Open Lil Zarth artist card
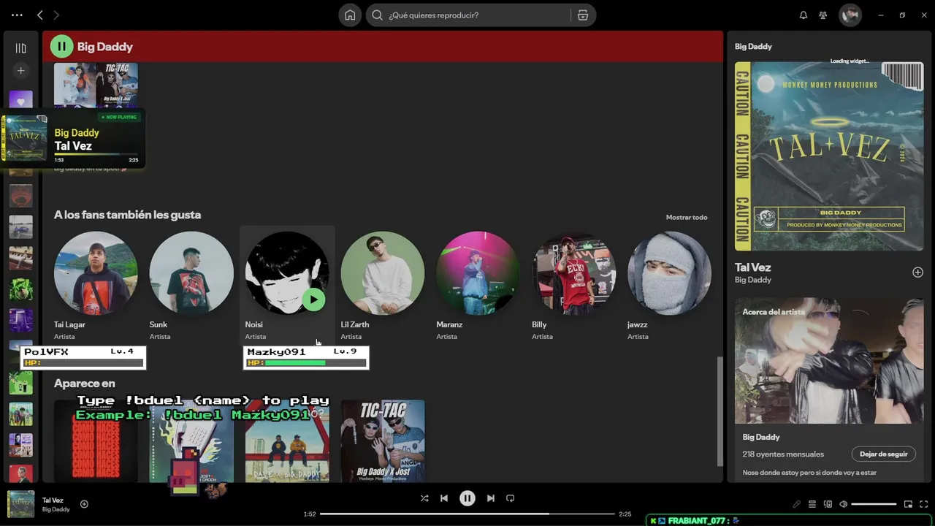This screenshot has width=935, height=526. coord(383,285)
